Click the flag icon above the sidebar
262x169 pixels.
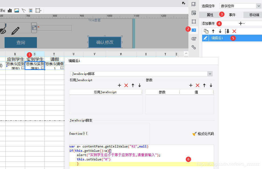point(184,3)
